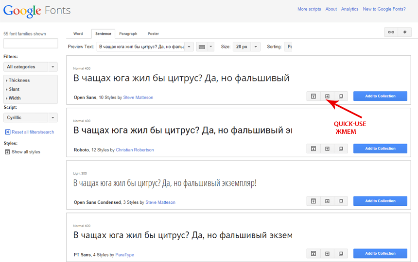Click the see all styles icon for Open Sans

tap(313, 96)
